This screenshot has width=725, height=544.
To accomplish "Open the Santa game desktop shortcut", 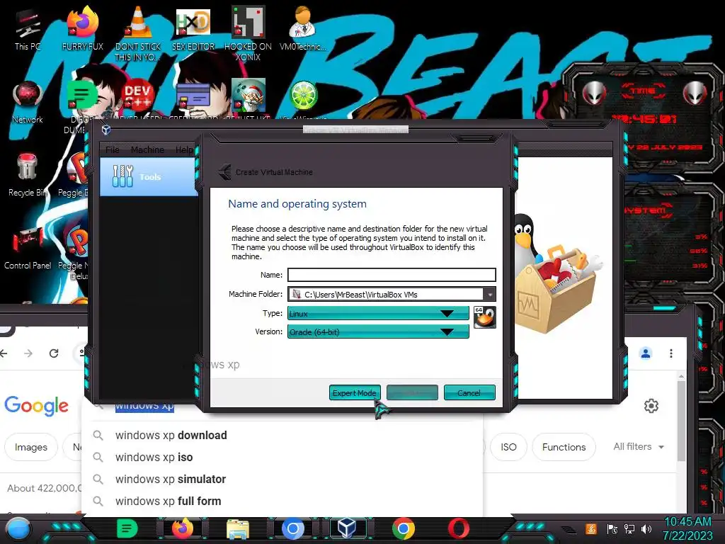I will coord(249,95).
